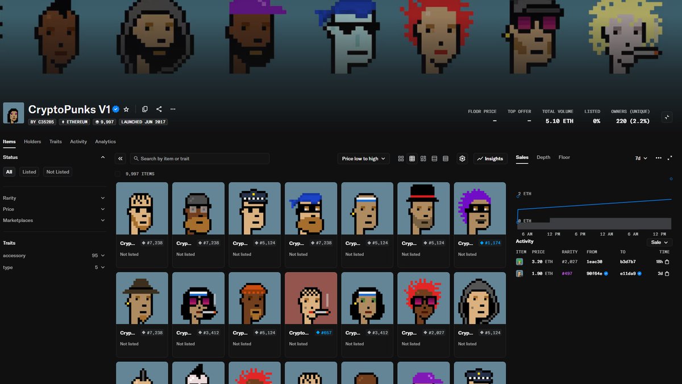
Task: Open the share icon next to the title
Action: [159, 109]
